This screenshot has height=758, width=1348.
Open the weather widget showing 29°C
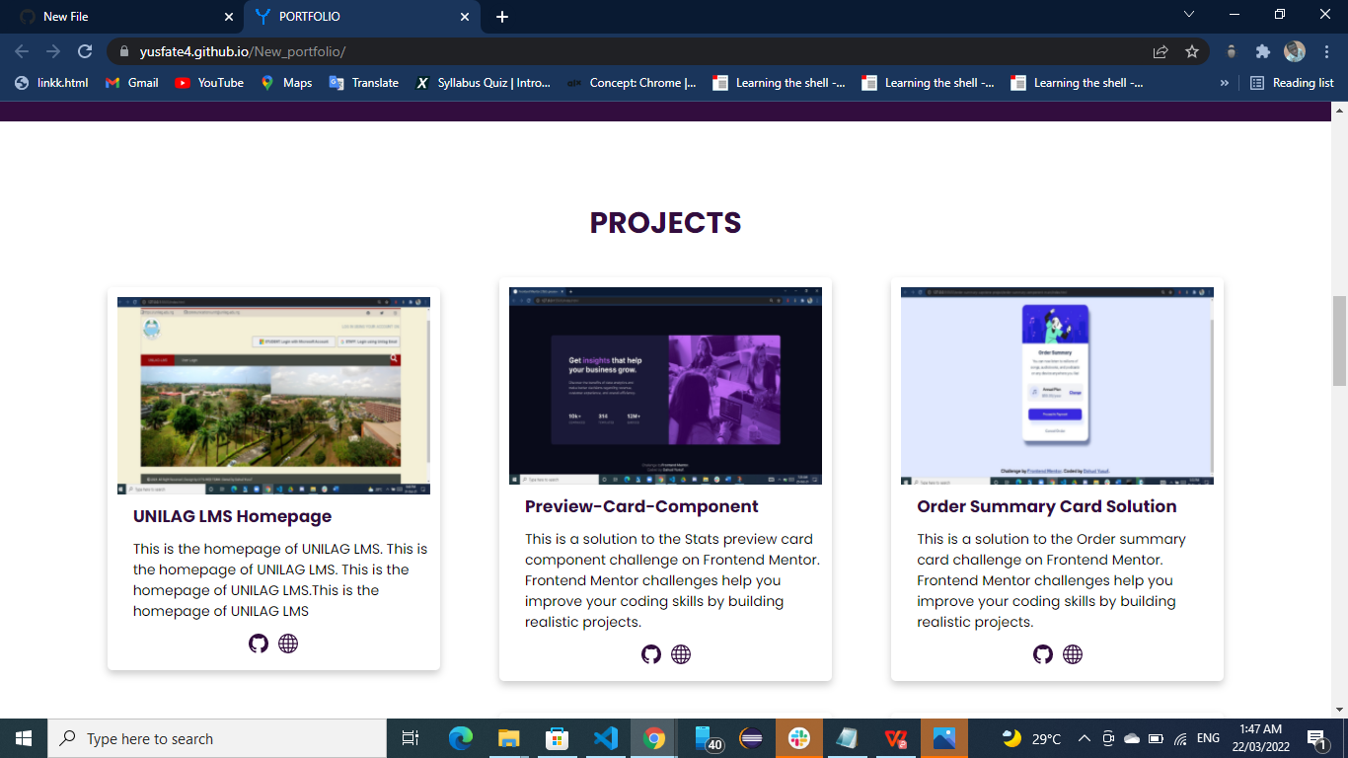1031,738
